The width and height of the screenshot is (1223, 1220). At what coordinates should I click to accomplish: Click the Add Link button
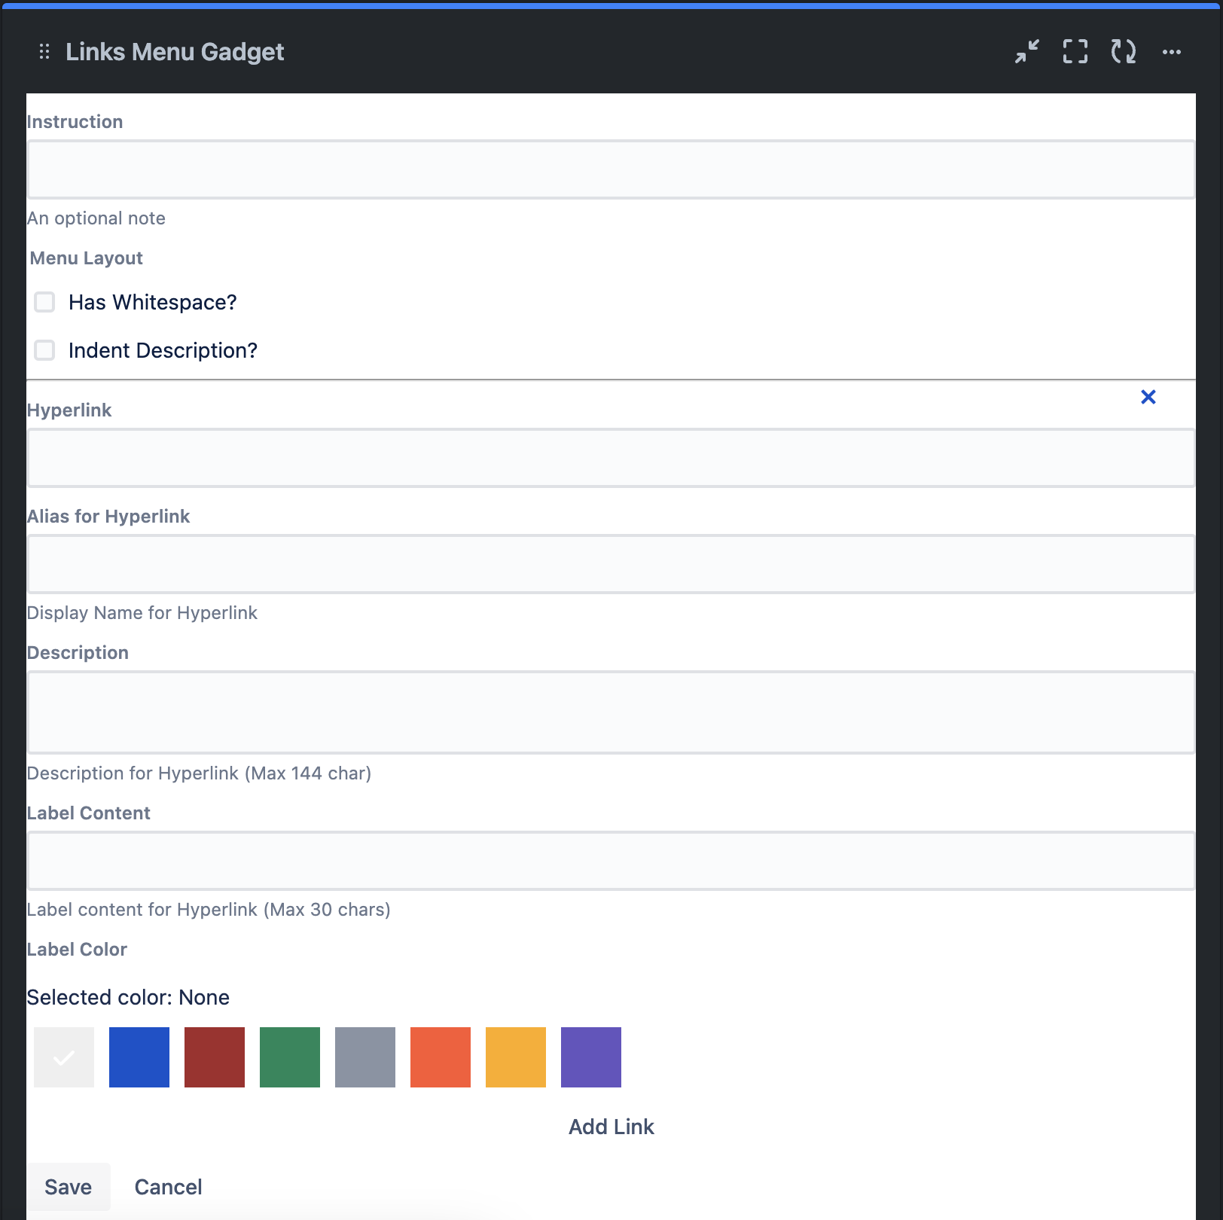click(611, 1127)
